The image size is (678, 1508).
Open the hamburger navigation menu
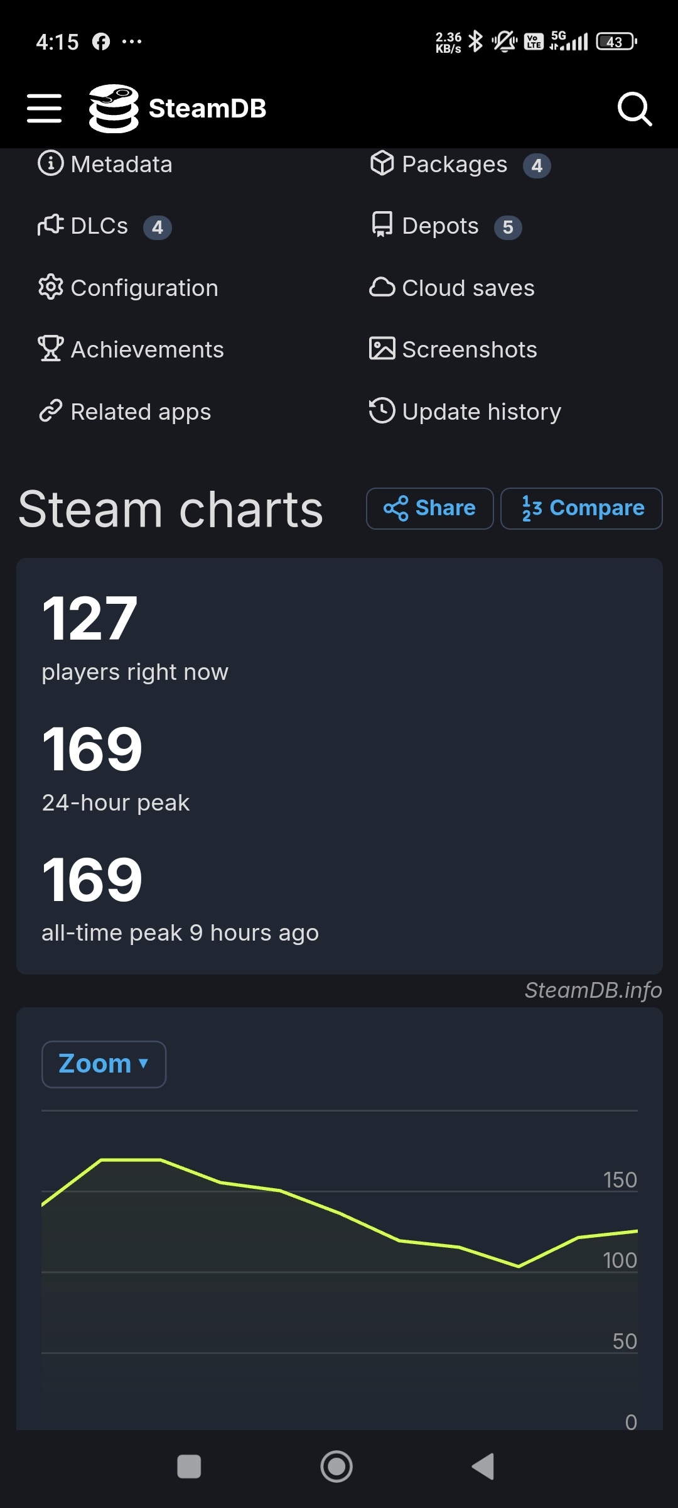point(44,109)
